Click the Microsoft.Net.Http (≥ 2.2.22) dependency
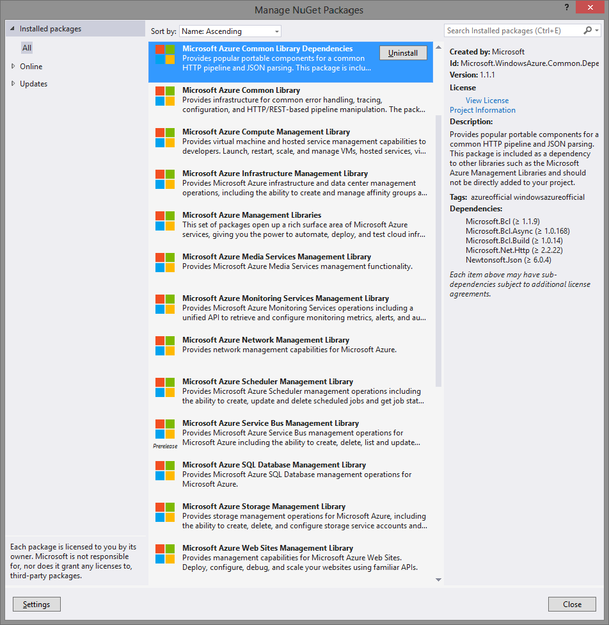Screen dimensions: 609x625 [514, 250]
